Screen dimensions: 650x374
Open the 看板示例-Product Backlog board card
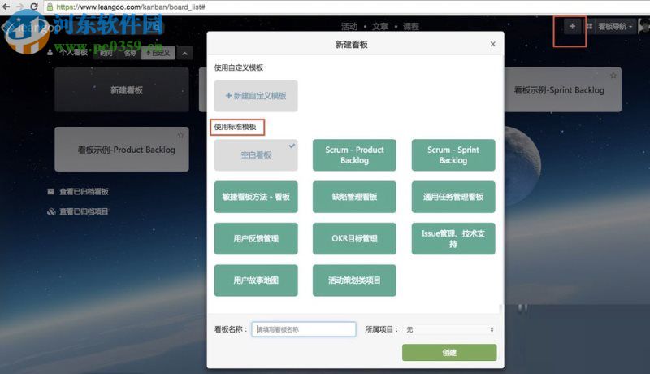point(122,150)
